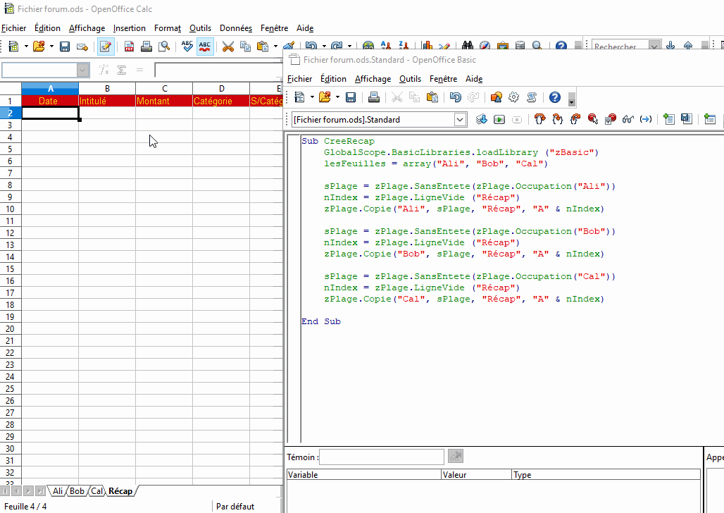The height and width of the screenshot is (513, 724).
Task: Click Save icon in Calc toolbar
Action: tap(65, 47)
